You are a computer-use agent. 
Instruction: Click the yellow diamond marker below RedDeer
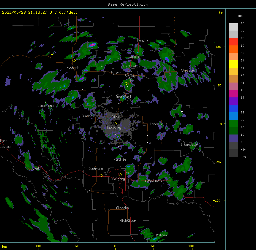pos(126,83)
